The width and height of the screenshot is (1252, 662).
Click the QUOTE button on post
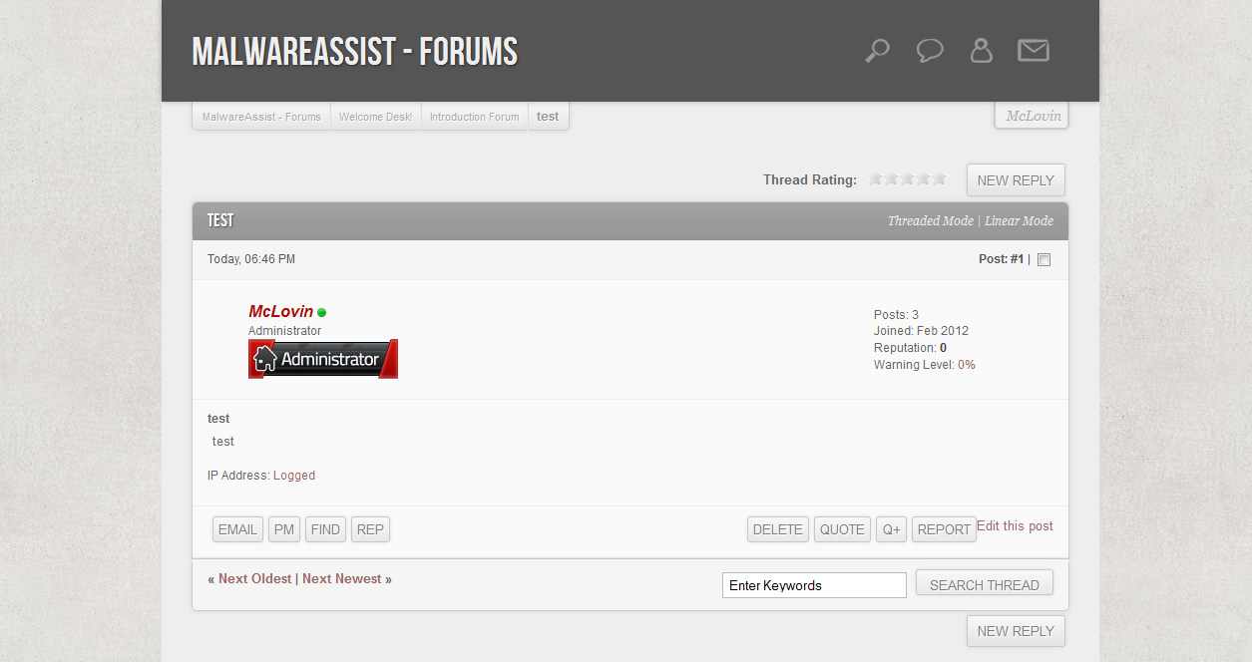click(x=842, y=529)
